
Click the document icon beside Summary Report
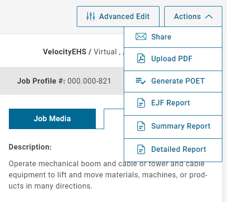coord(141,126)
